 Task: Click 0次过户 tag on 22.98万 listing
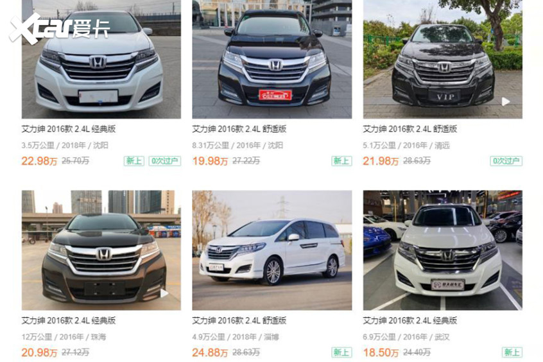pos(165,161)
